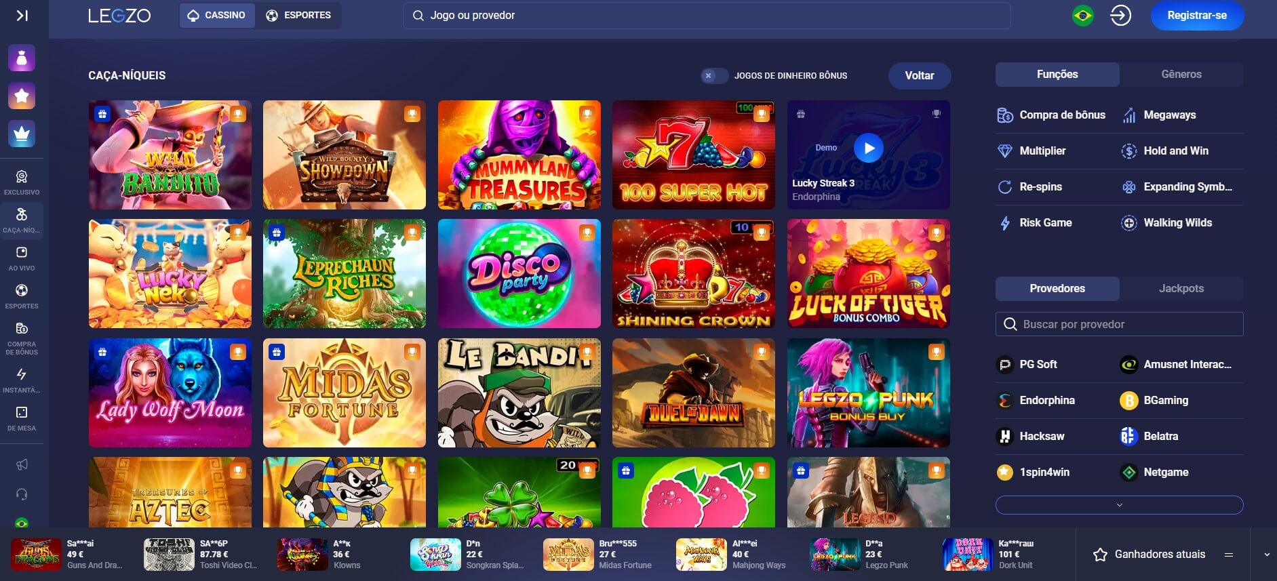Viewport: 1277px width, 581px height.
Task: Open Ganhadores atuais winners panel
Action: tap(1150, 555)
